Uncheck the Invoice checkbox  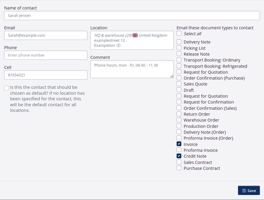click(179, 144)
